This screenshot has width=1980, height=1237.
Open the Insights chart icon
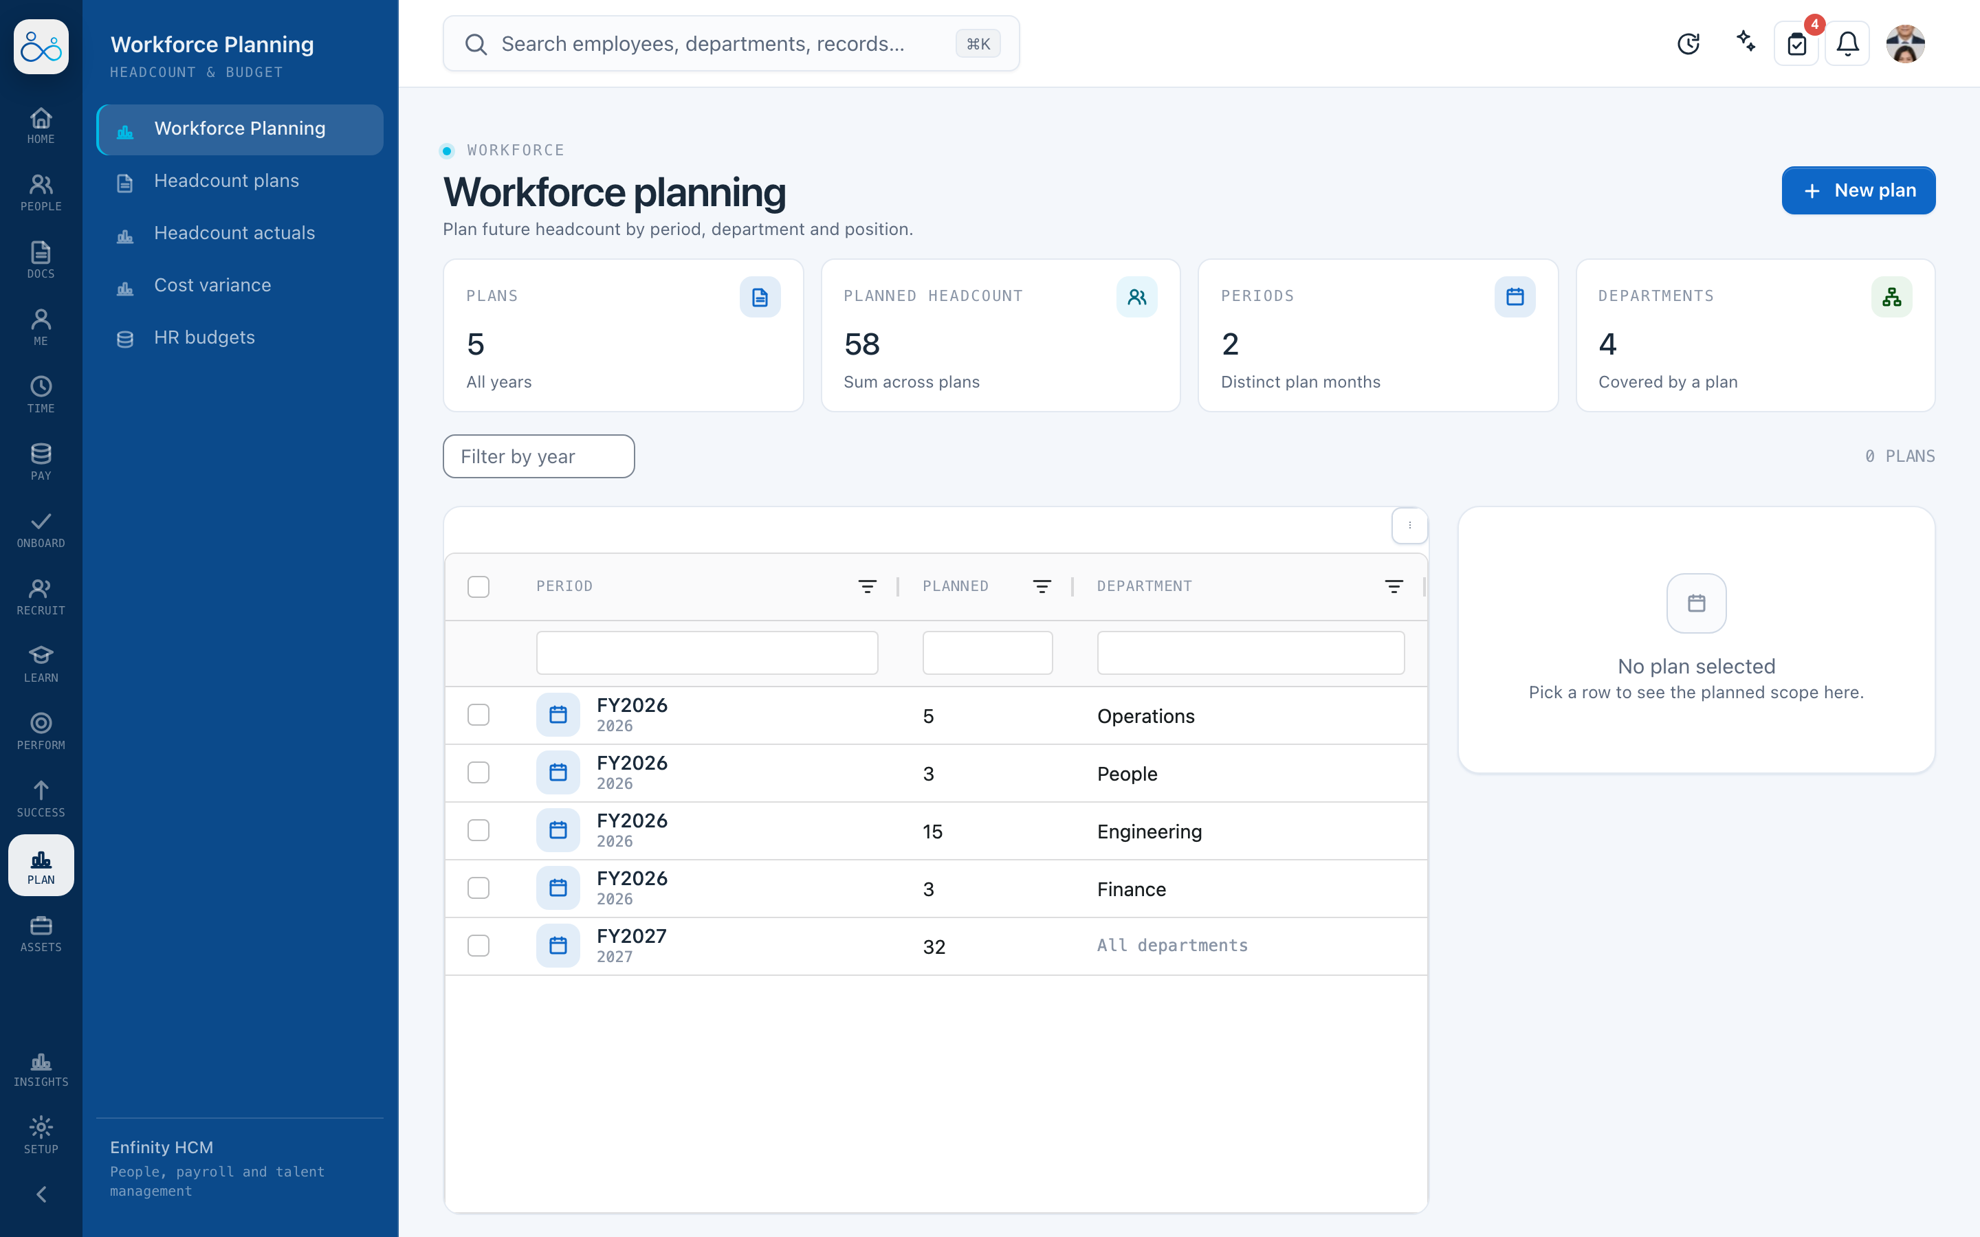click(x=41, y=1069)
